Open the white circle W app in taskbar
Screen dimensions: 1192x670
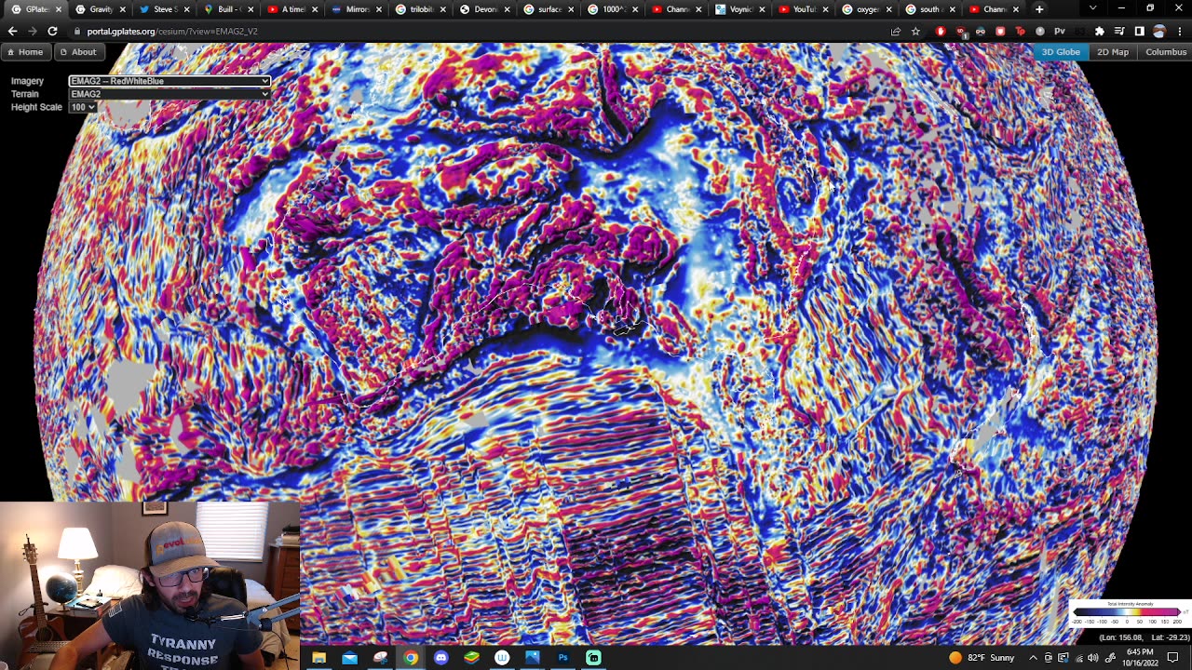[502, 658]
